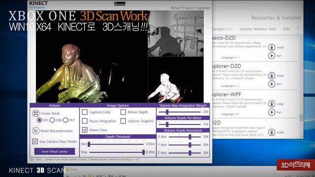Click Run icon for Basics-D2D sample
The width and height of the screenshot is (315, 177).
(x=272, y=56)
